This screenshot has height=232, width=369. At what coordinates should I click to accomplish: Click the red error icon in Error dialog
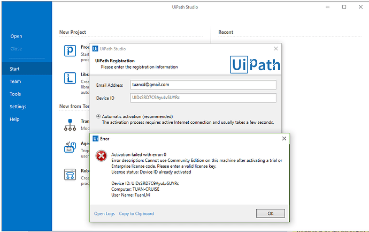[101, 156]
